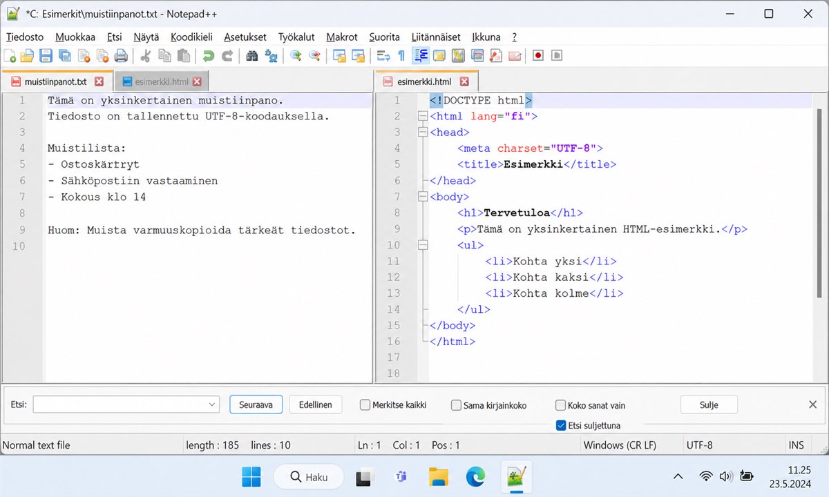Screen dimensions: 829x497
Task: Click the Seuraava button
Action: click(256, 405)
